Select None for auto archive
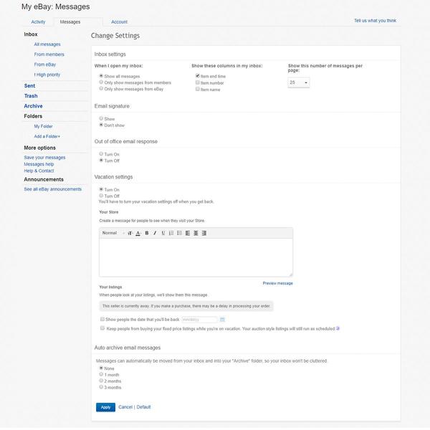The image size is (430, 430). (101, 368)
